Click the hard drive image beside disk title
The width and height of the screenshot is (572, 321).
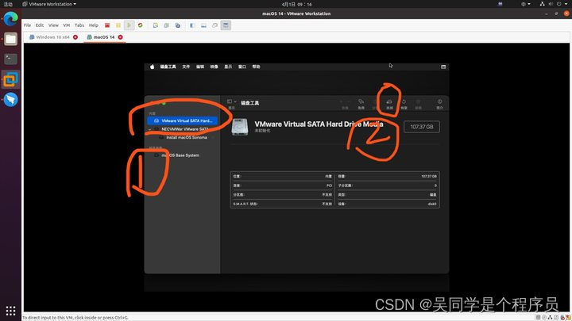click(240, 127)
